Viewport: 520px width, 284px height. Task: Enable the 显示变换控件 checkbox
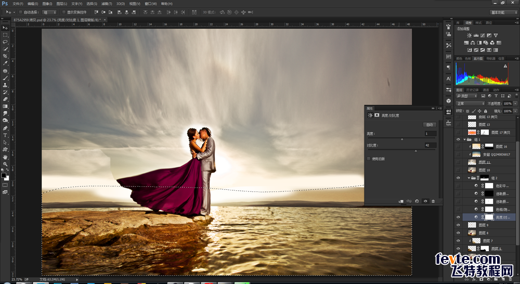(64, 12)
